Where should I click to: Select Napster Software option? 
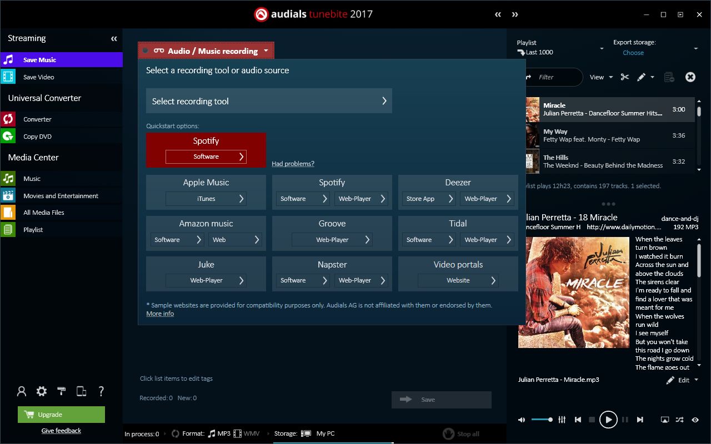302,280
